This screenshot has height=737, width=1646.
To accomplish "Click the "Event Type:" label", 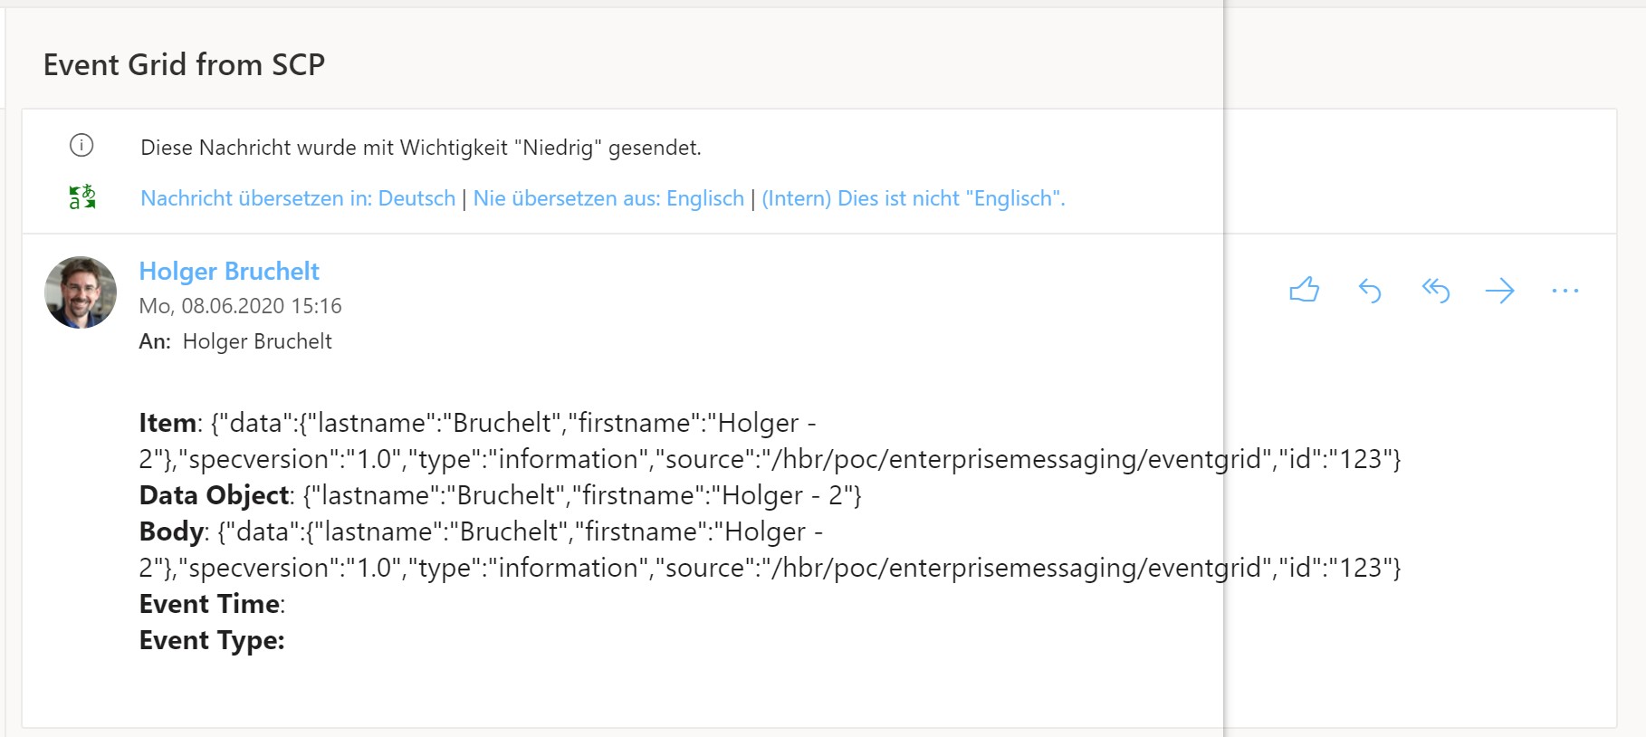I will coord(212,640).
